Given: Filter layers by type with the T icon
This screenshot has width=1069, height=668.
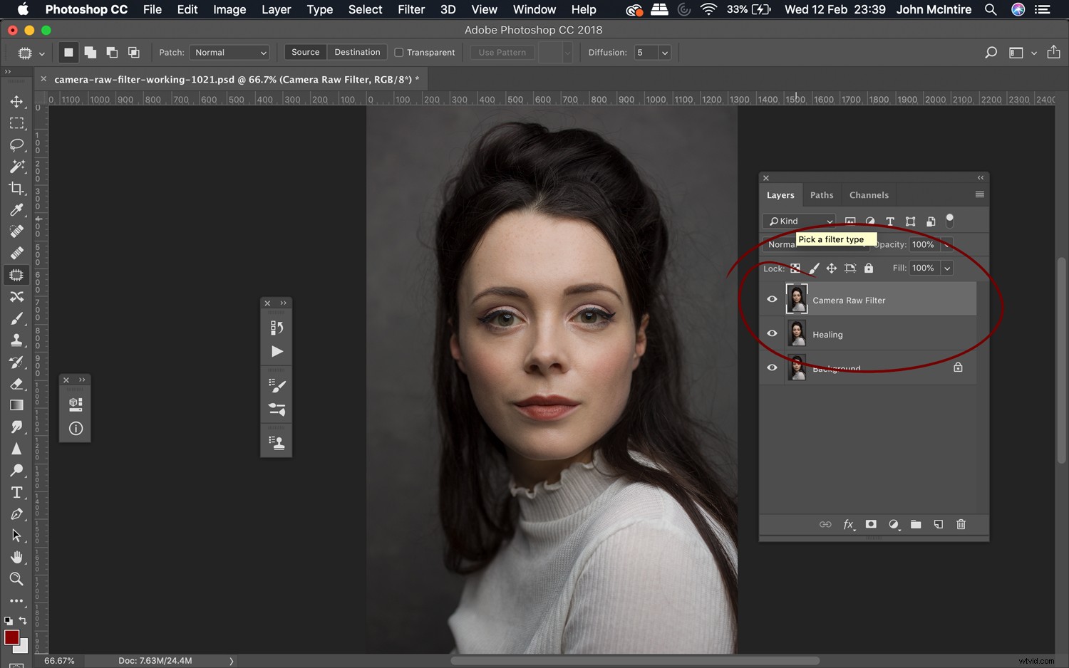Looking at the screenshot, I should (889, 221).
